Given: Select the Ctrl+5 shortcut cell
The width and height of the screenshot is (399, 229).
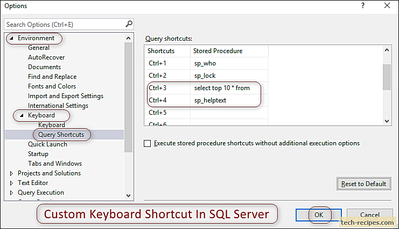Looking at the screenshot, I should (167, 113).
